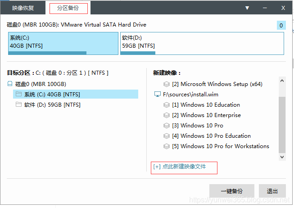Click the image list scrollbar thumb
This screenshot has width=294, height=208.
[x=282, y=125]
